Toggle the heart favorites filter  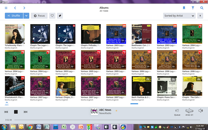point(52,16)
